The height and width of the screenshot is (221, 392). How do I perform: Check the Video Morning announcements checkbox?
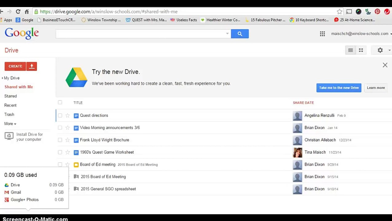point(60,128)
